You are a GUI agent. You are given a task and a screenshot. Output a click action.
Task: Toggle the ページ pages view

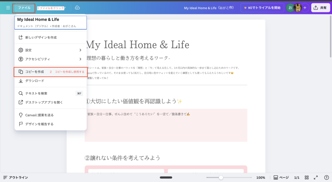point(281,177)
